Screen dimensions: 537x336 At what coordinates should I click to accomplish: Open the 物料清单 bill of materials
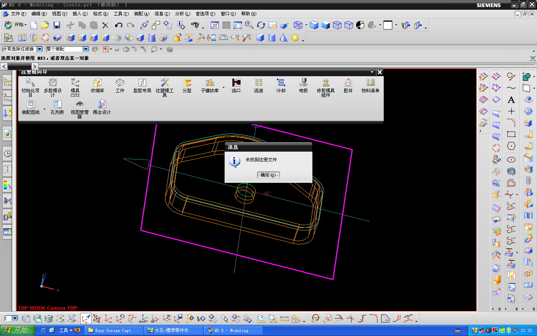point(370,83)
